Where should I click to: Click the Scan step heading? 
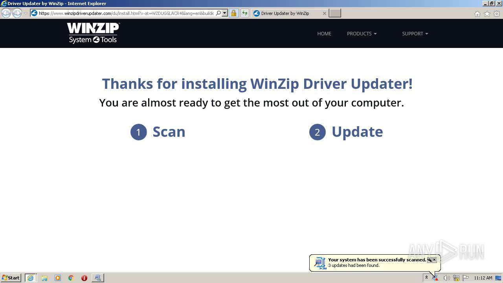pos(169,132)
